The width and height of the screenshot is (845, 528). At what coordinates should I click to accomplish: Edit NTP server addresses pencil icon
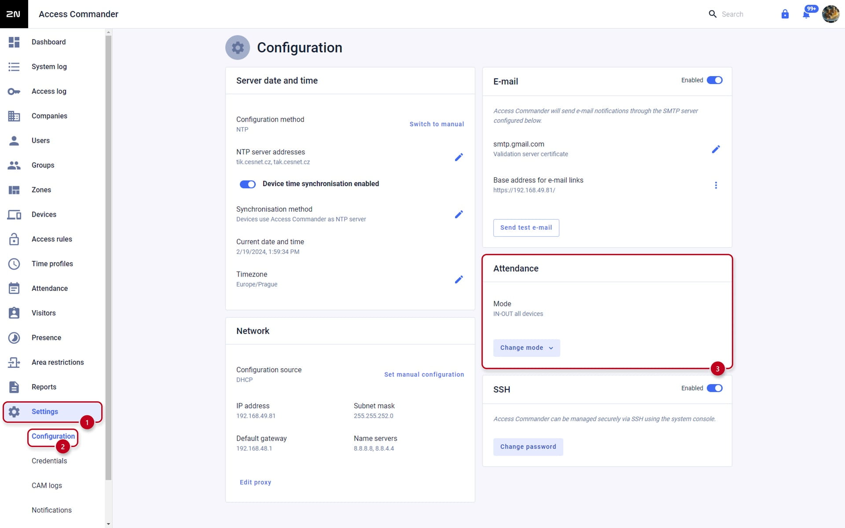coord(459,157)
